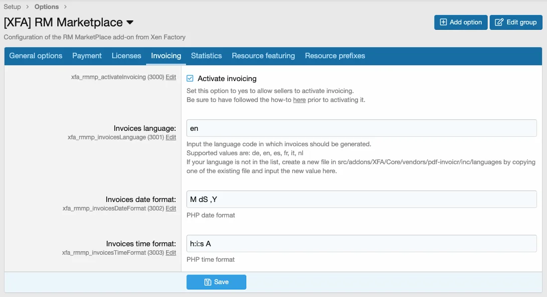Viewport: 547px width, 297px height.
Task: Click the floppy disk icon on Save
Action: [x=208, y=282]
